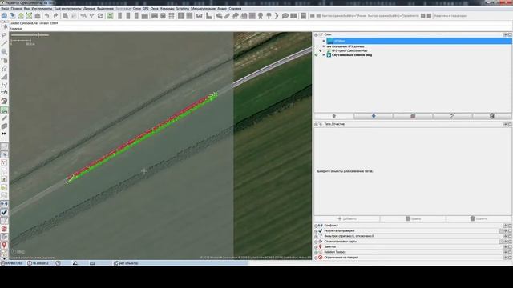Screen dimensions: 513x288
Task: Open the GPS menu
Action: point(146,9)
